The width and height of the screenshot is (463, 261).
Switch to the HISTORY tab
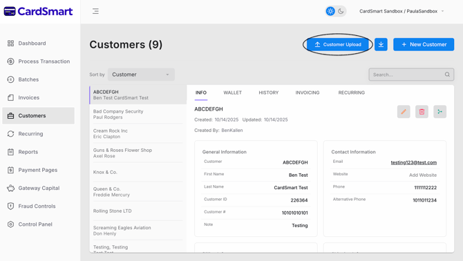(x=268, y=93)
